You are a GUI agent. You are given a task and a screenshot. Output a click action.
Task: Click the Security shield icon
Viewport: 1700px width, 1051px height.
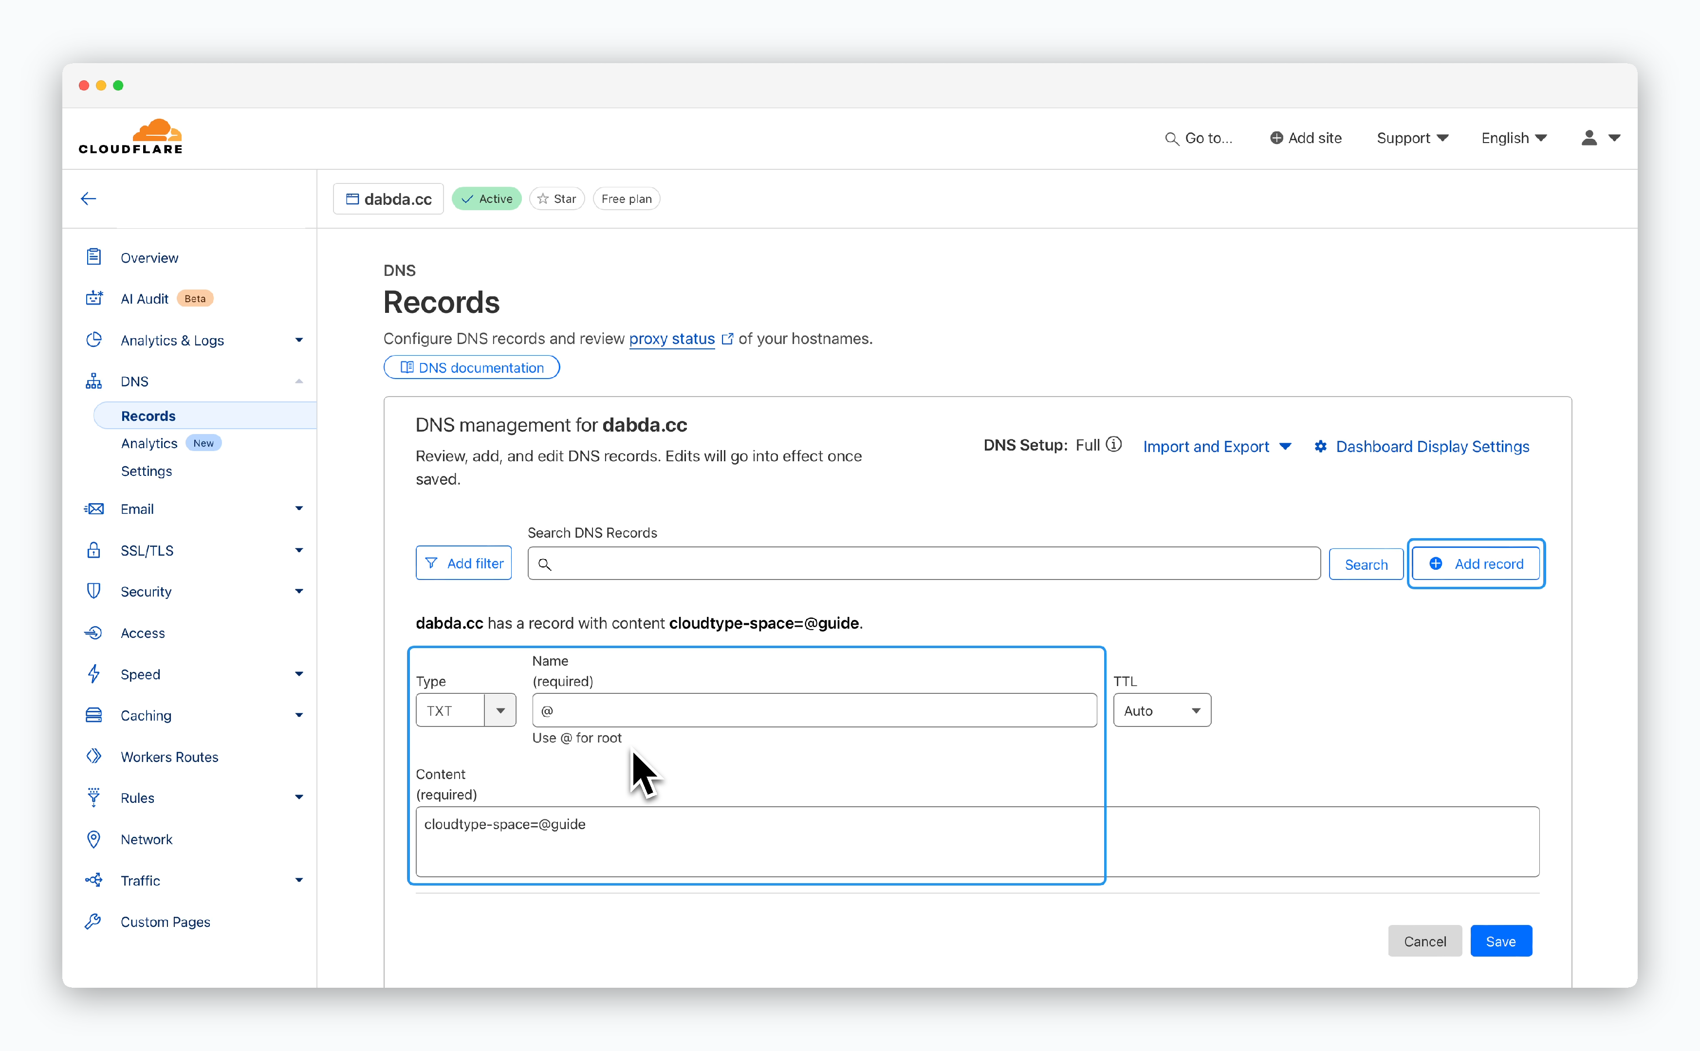[94, 591]
